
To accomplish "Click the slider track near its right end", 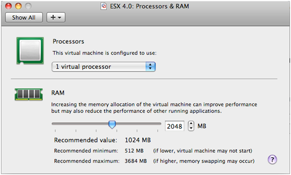I will [156, 124].
